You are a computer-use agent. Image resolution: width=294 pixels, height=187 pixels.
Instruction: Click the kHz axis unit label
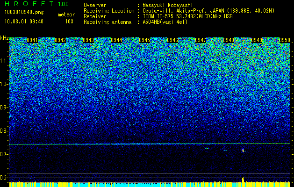[x=4, y=38]
